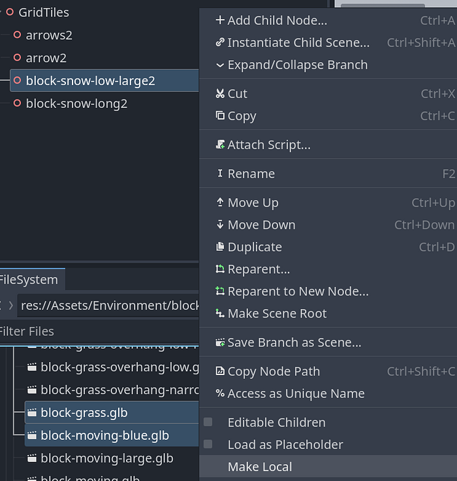The height and width of the screenshot is (481, 457).
Task: Select block-moving-large.glb in the file list
Action: point(106,458)
